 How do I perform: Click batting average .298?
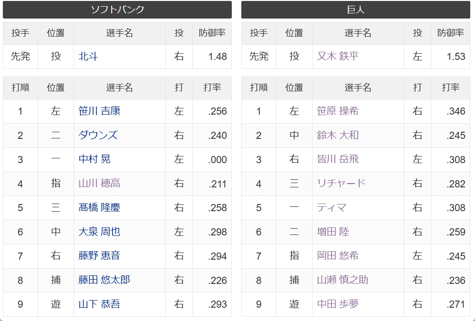coord(218,232)
